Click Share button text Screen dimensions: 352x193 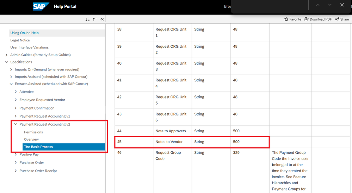[x=345, y=19]
